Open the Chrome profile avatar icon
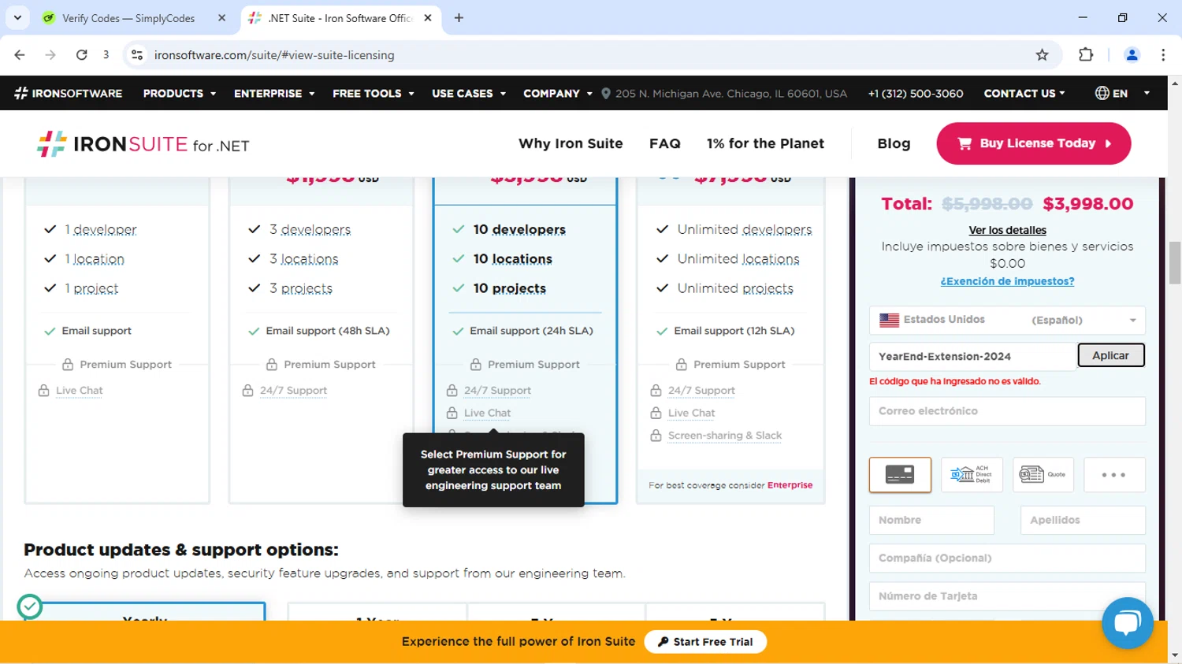The width and height of the screenshot is (1182, 664). click(x=1132, y=54)
